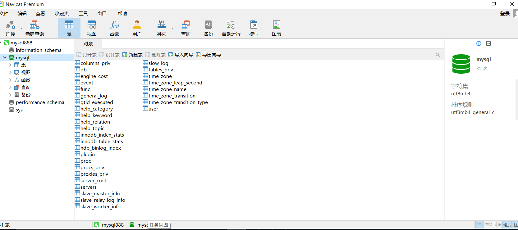Click the 新建表 button

[132, 55]
